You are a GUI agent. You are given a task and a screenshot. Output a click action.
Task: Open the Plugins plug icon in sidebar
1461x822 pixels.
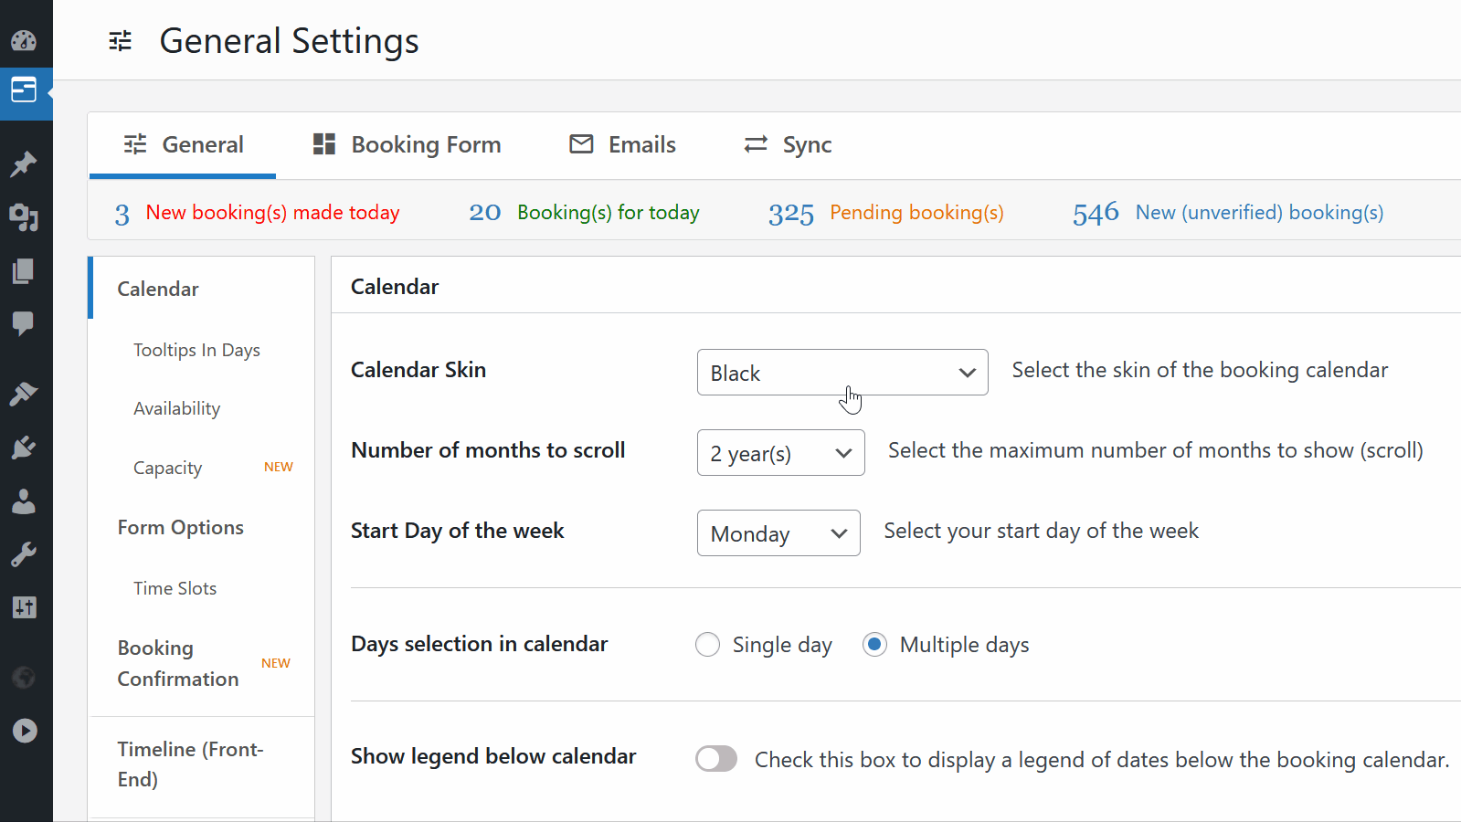24,448
